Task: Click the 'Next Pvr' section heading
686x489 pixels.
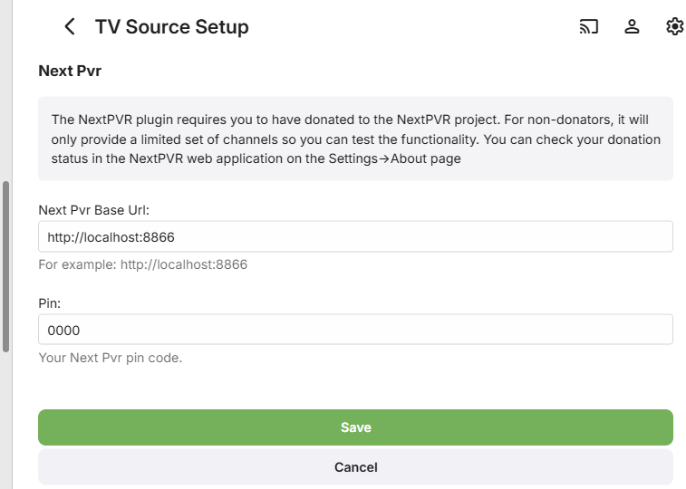Action: click(x=70, y=71)
